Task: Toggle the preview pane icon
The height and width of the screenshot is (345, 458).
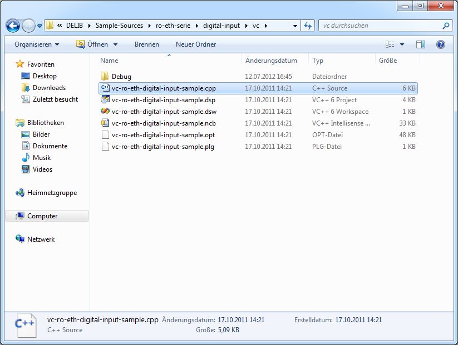Action: [421, 44]
